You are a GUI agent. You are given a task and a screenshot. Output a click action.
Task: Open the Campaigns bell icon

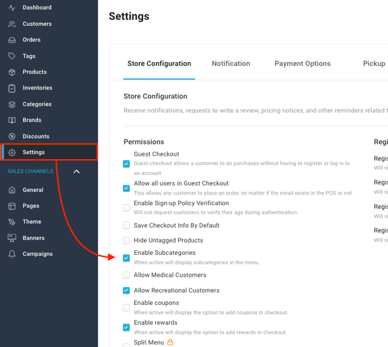click(x=12, y=254)
